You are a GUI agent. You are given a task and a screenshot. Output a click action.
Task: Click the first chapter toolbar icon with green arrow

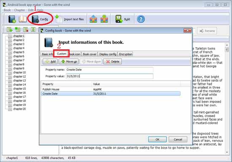(x=10, y=30)
